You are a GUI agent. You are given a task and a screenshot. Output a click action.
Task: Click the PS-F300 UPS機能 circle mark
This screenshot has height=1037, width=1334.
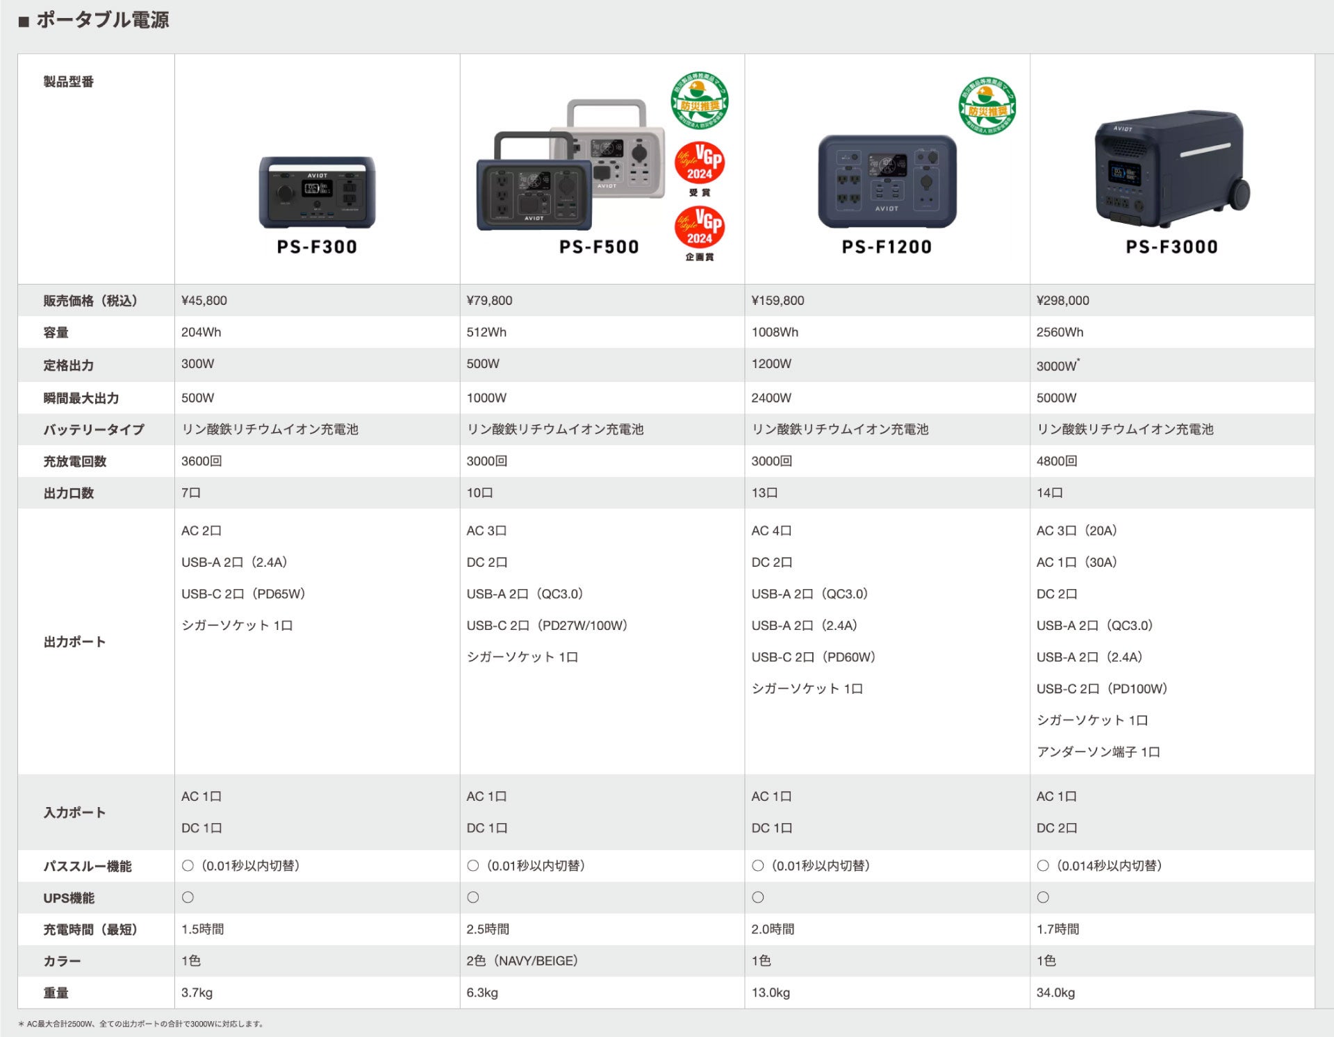click(x=188, y=897)
